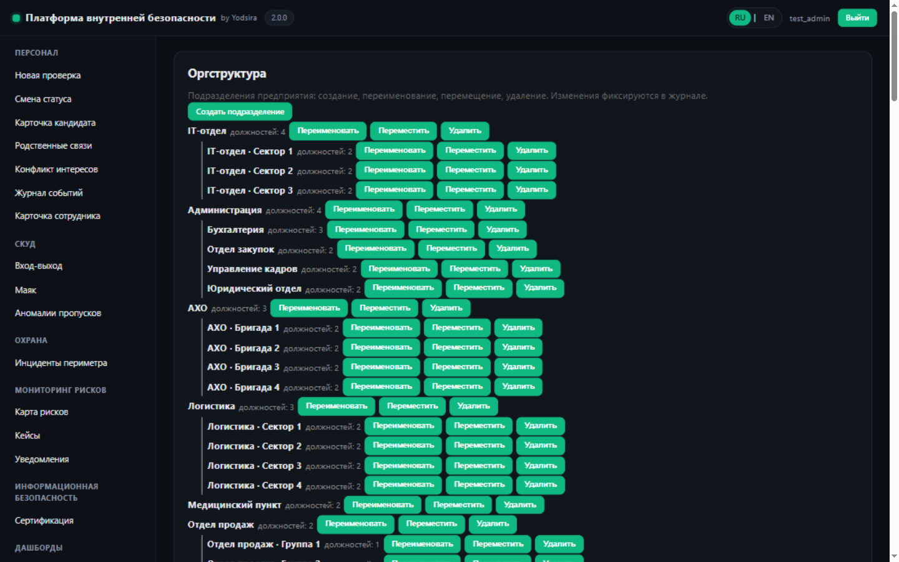899x562 pixels.
Task: Go to Вход-выход page
Action: (39, 266)
